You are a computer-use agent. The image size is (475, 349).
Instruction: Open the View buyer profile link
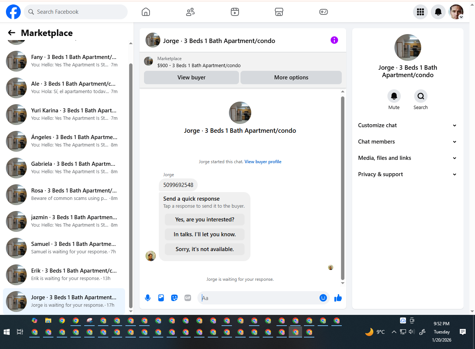click(263, 162)
